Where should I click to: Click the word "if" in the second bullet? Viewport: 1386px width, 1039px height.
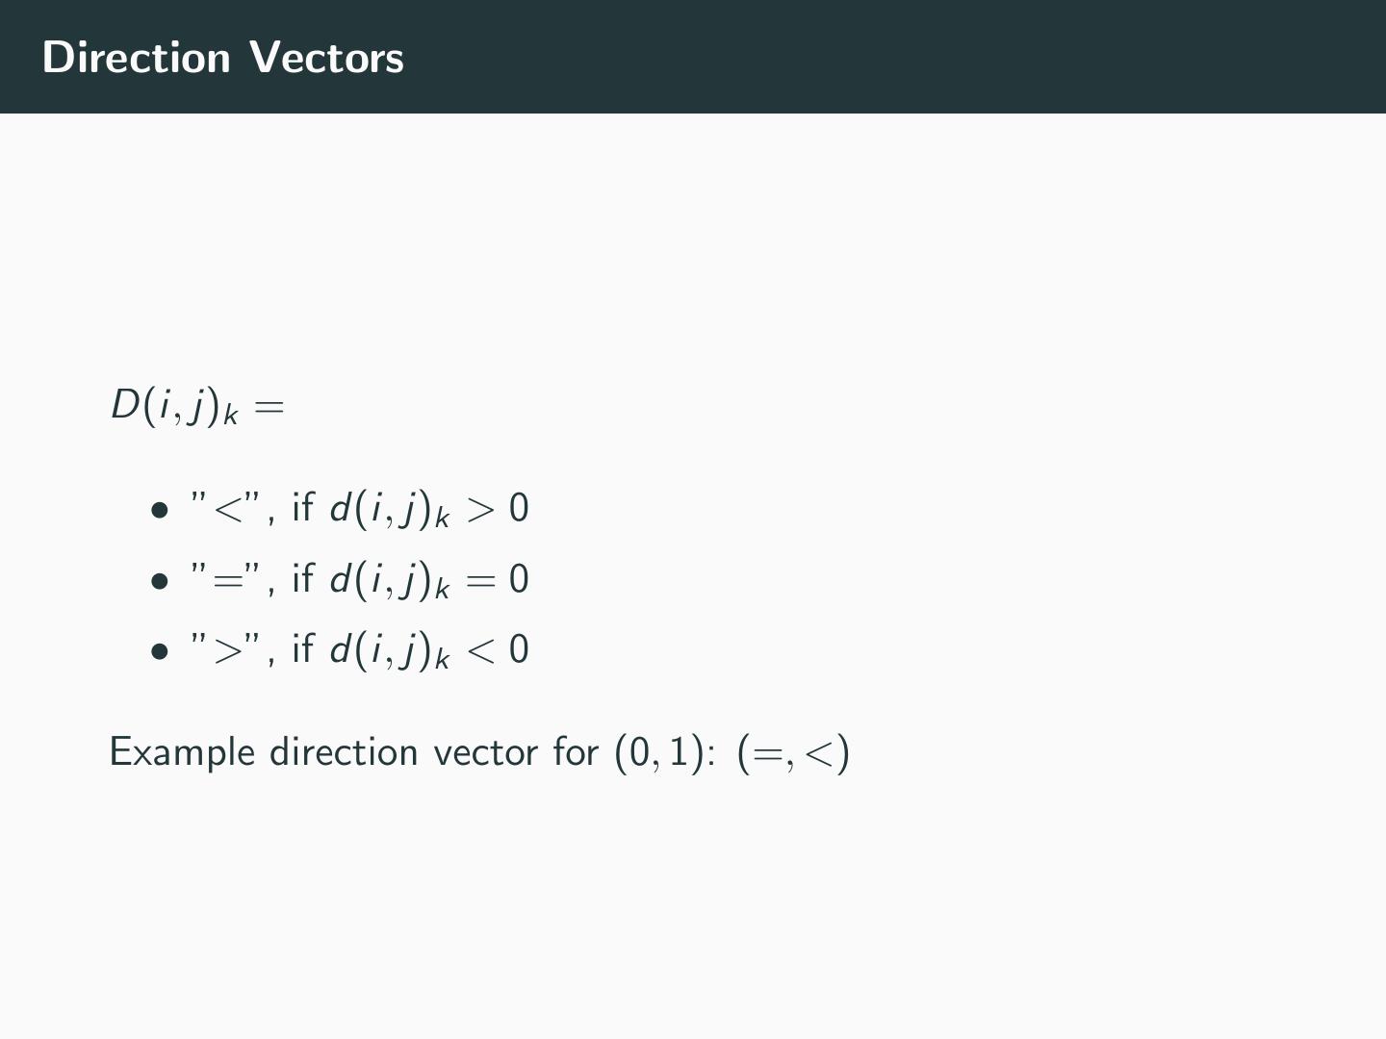click(302, 578)
